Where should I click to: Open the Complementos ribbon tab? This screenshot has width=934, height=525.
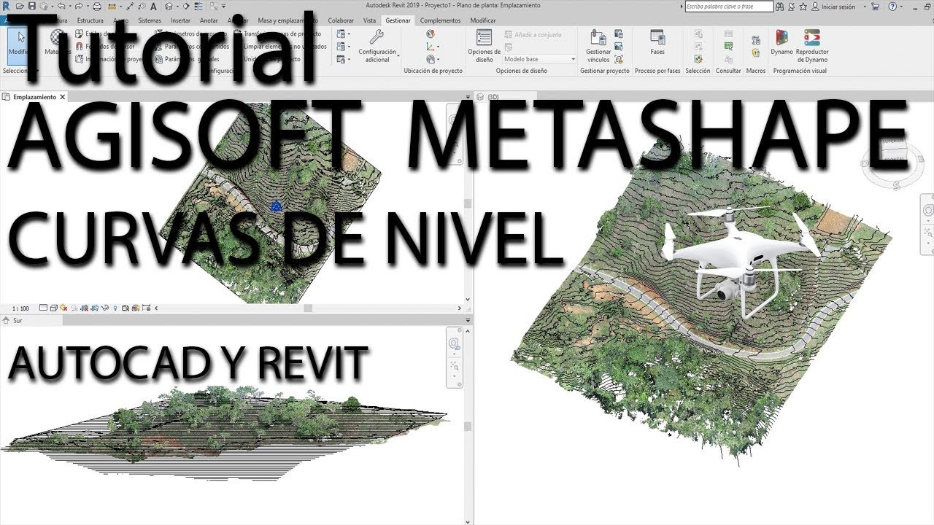pyautogui.click(x=441, y=20)
